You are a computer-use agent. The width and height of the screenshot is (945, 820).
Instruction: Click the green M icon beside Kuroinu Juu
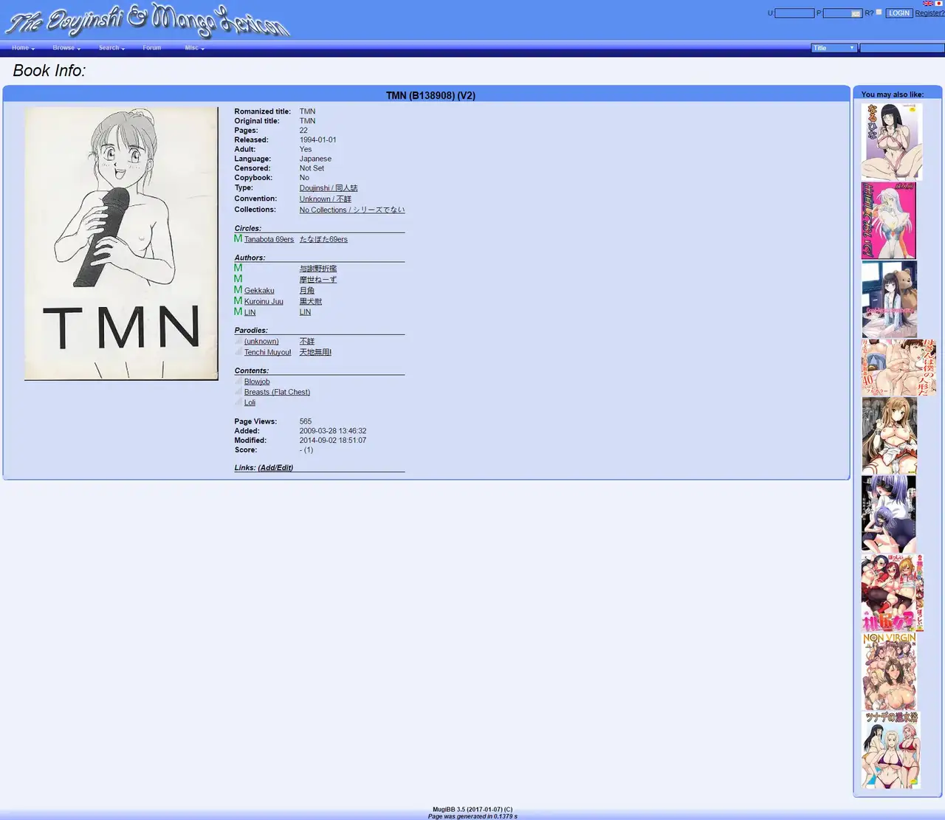(238, 301)
